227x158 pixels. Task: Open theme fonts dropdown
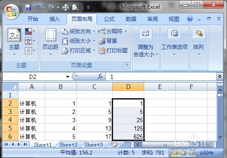point(30,41)
